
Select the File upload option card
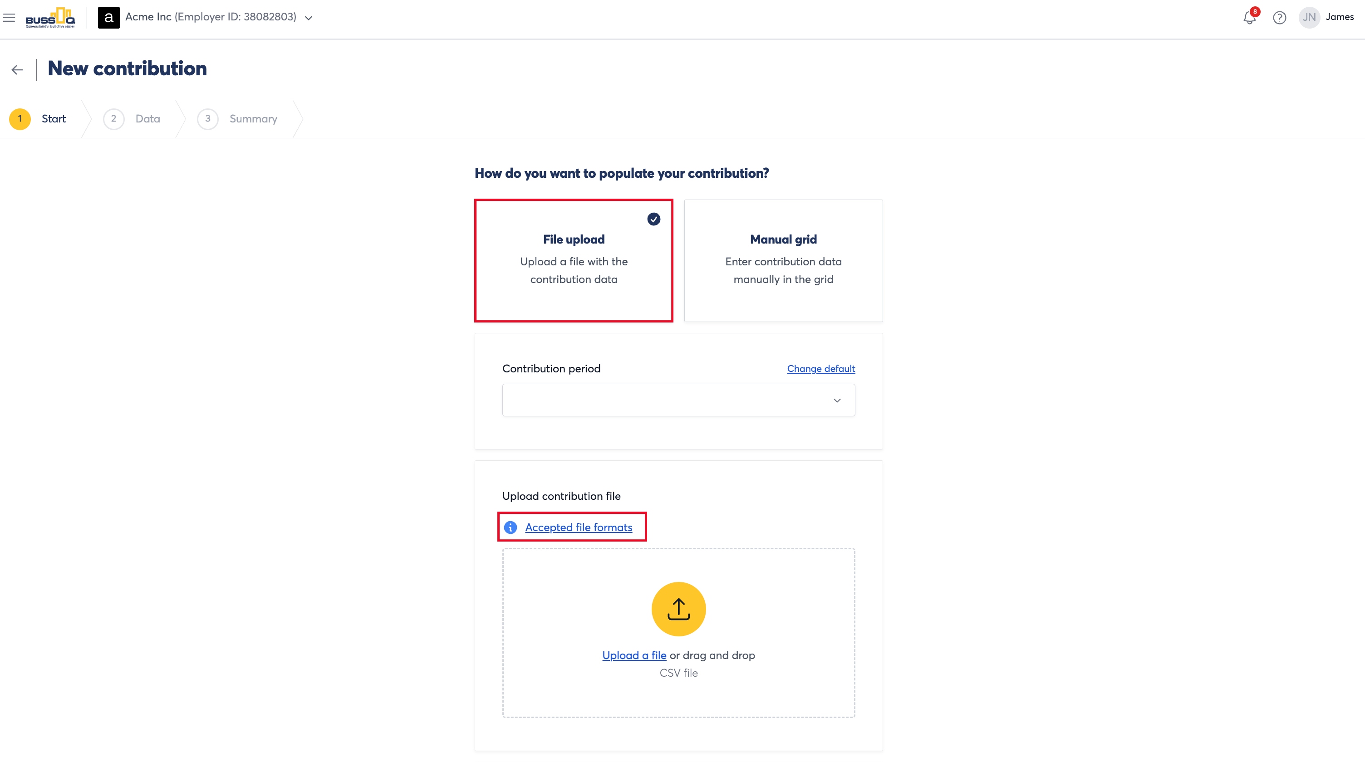click(574, 260)
